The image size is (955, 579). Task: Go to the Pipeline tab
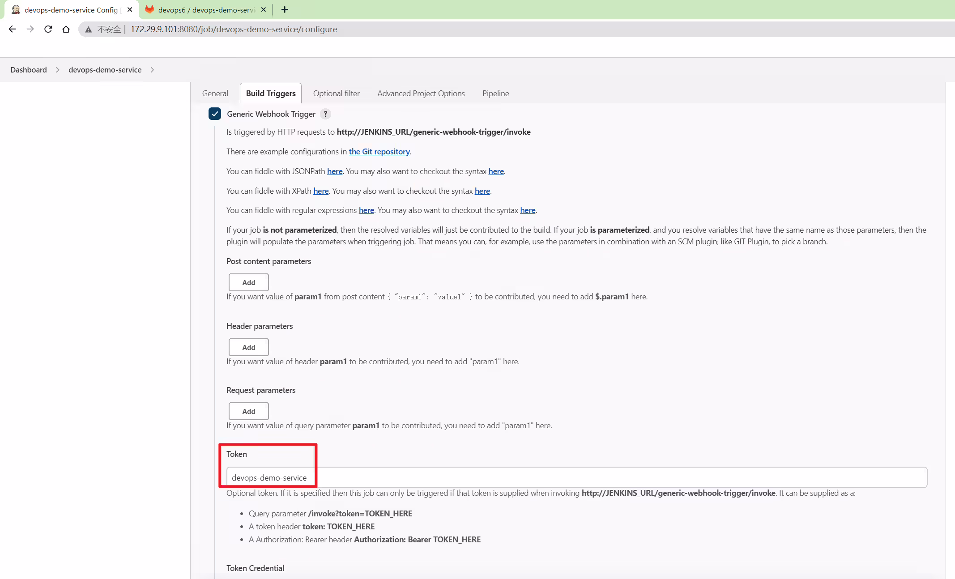[x=495, y=93]
